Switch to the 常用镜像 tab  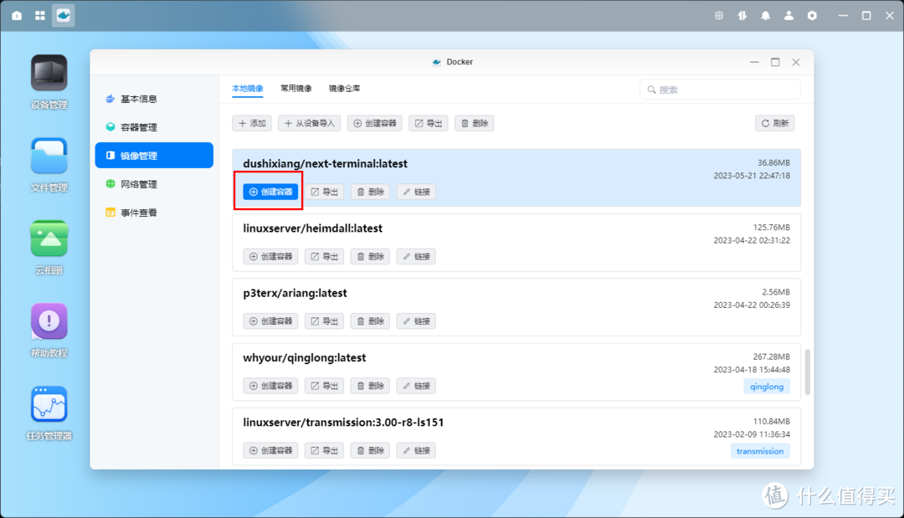click(x=295, y=89)
